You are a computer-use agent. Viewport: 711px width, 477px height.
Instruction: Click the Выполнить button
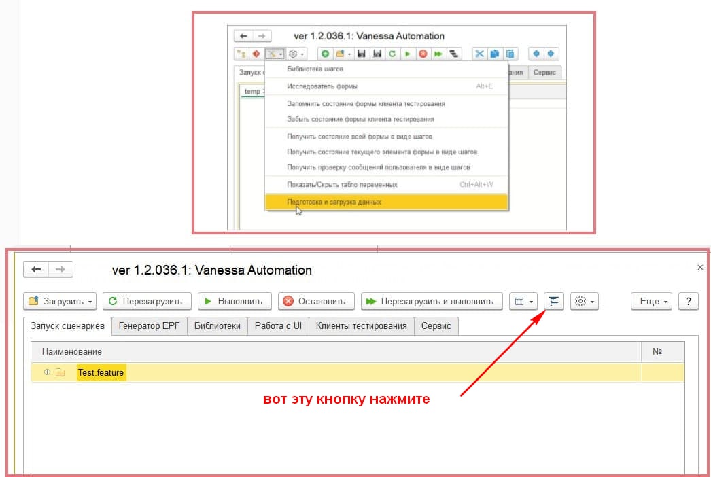pos(235,301)
